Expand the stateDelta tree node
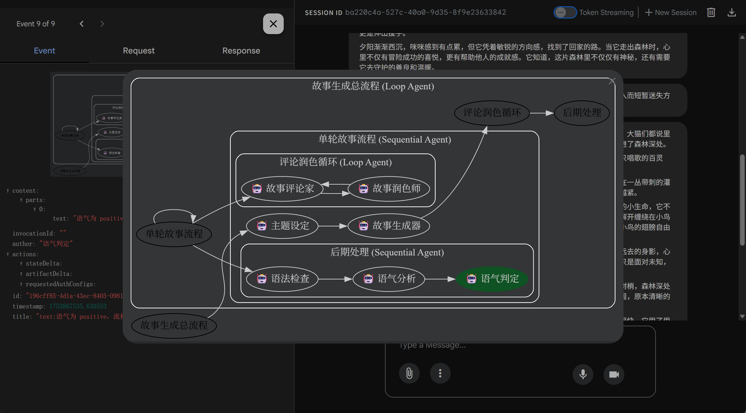The image size is (746, 413). [21, 264]
